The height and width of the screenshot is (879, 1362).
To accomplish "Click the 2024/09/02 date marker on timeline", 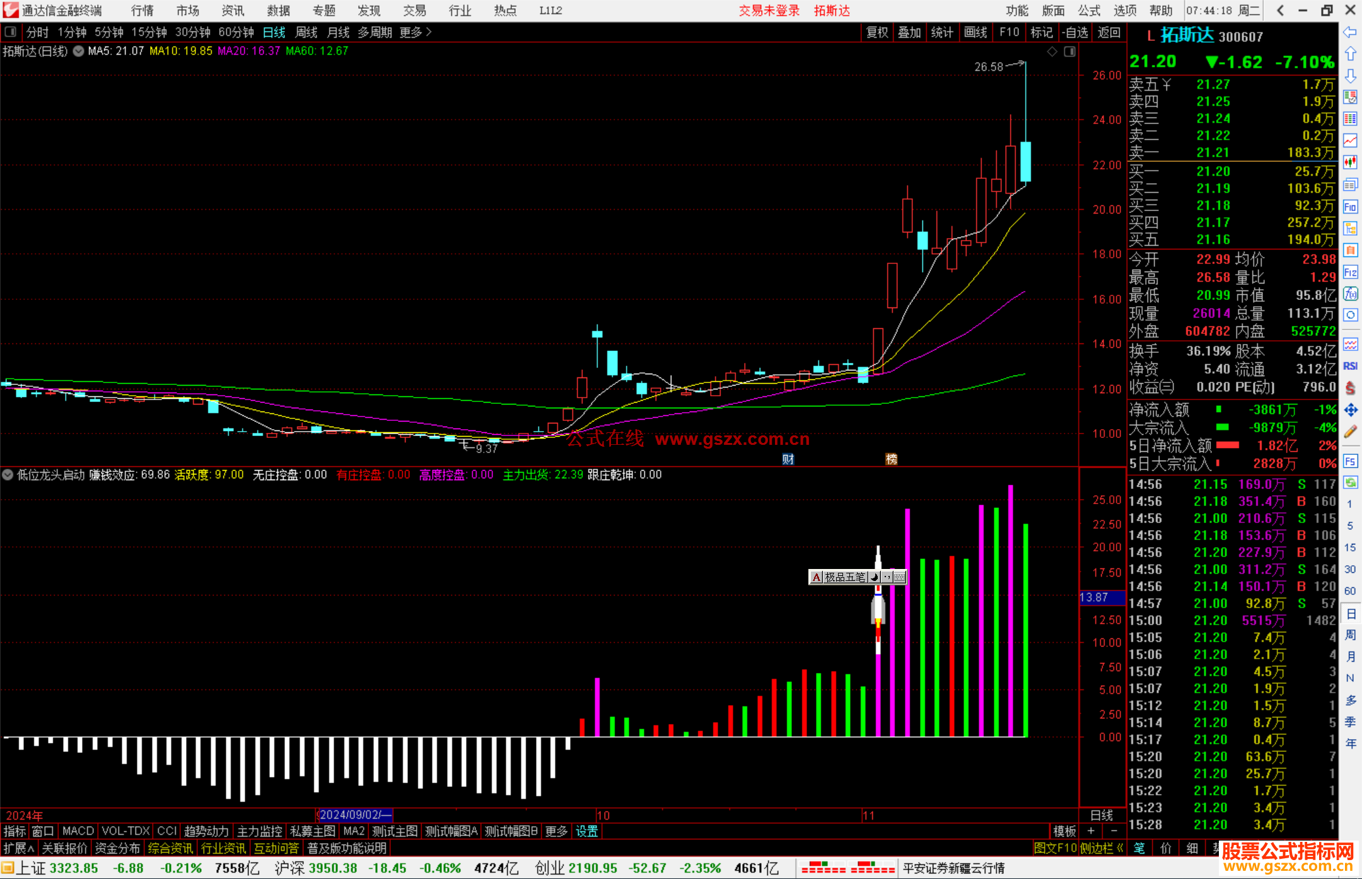I will (x=354, y=815).
